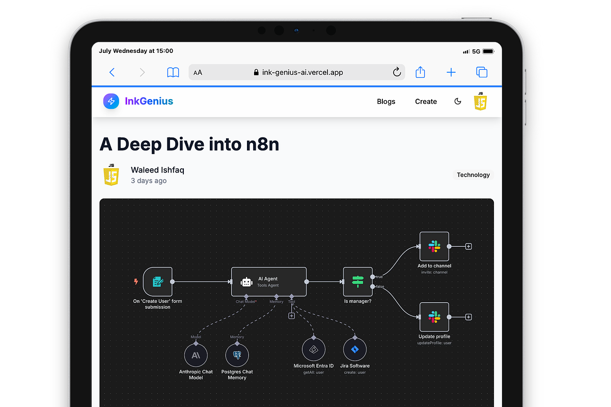The image size is (611, 407).
Task: Open the Safari share sheet icon
Action: click(420, 72)
